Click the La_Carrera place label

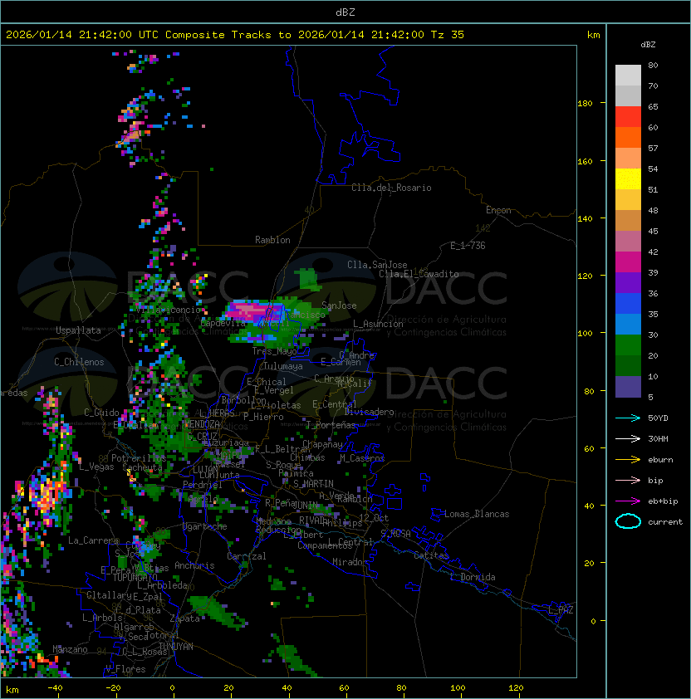pos(93,540)
